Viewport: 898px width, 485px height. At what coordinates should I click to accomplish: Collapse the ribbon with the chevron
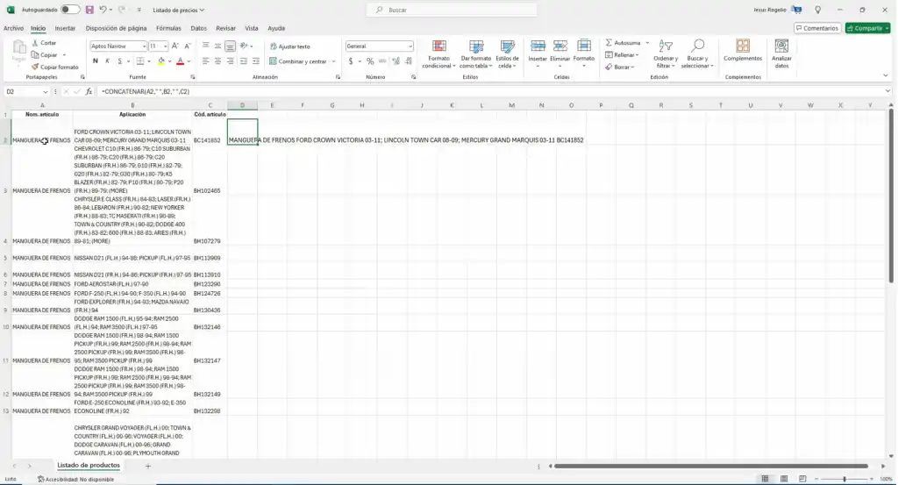[886, 76]
